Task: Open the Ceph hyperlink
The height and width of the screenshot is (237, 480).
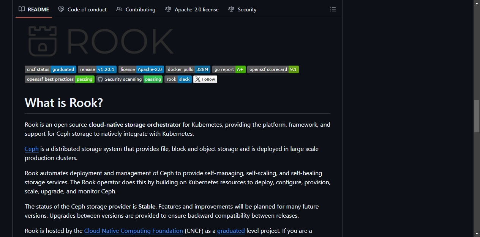Action: pos(32,149)
